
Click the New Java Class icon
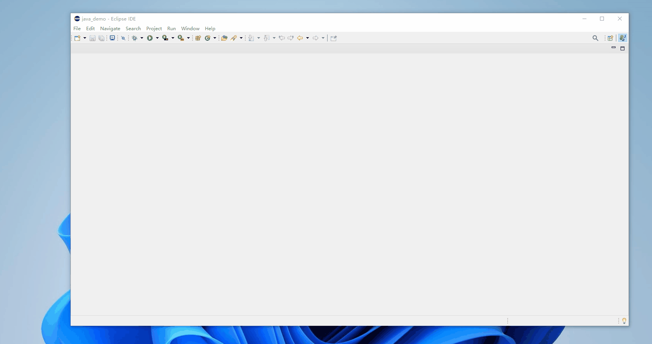tap(208, 38)
